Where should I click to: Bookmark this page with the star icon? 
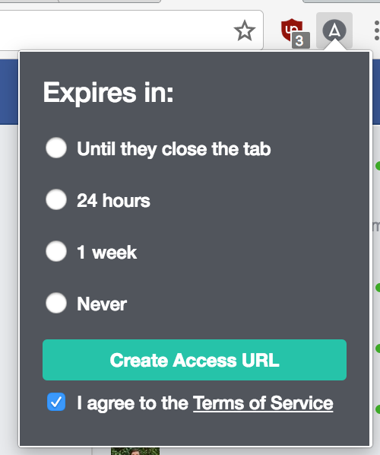pos(245,30)
